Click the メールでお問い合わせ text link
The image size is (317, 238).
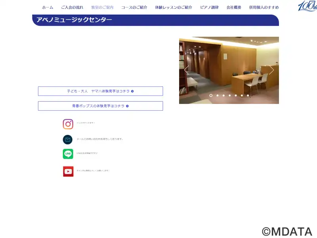tap(100, 139)
